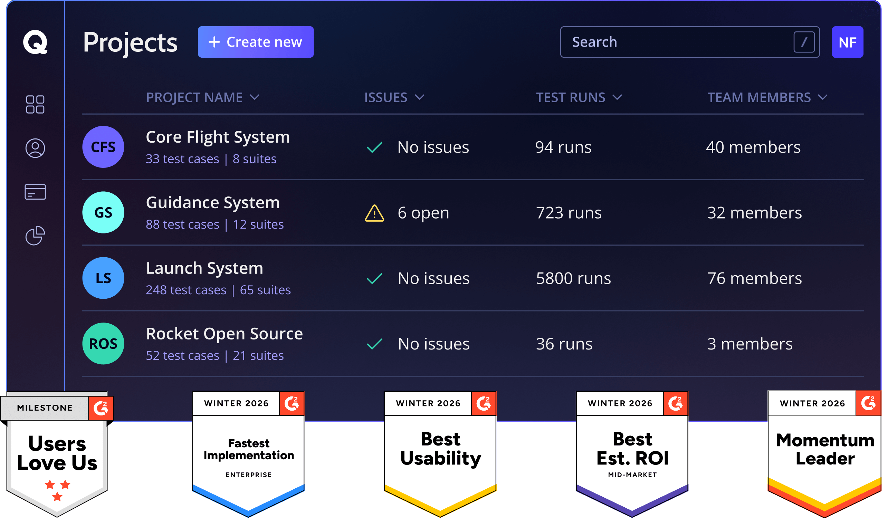The image size is (888, 518).
Task: Open the pie chart reports icon
Action: [x=35, y=236]
